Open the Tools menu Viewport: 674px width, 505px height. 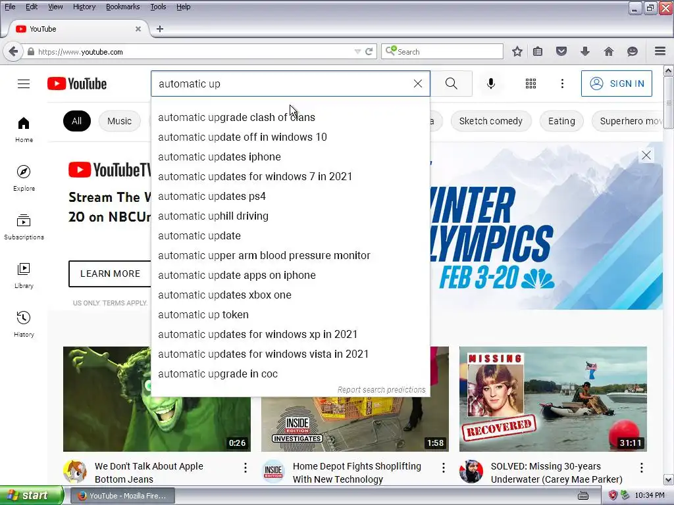pos(158,7)
